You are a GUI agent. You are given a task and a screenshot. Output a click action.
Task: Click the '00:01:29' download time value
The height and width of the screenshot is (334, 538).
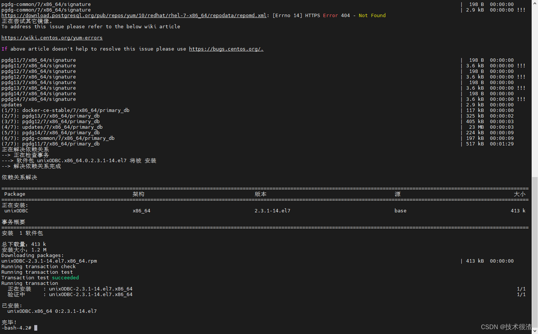coord(502,144)
